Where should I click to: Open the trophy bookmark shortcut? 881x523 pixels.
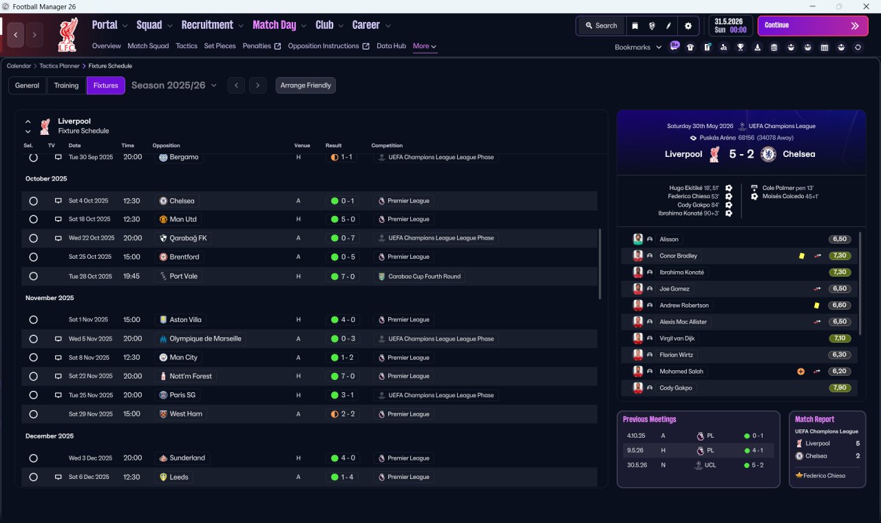741,47
